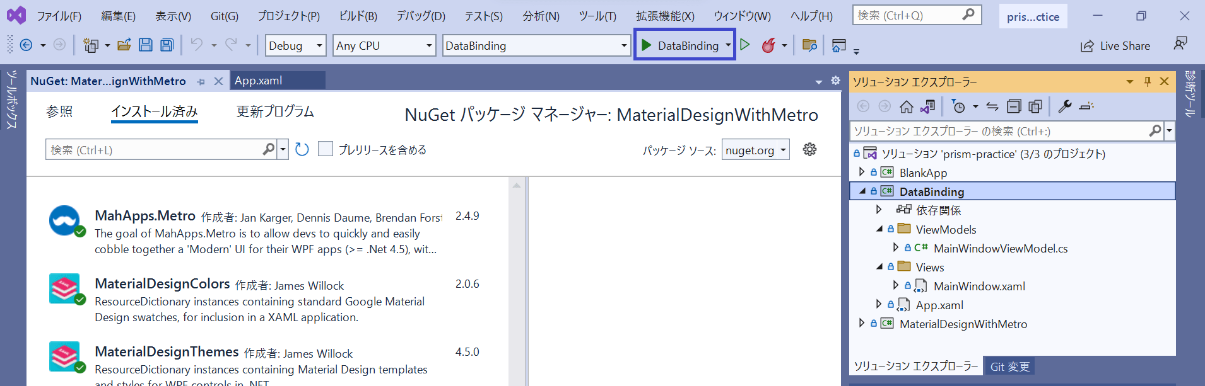The height and width of the screenshot is (386, 1205).
Task: Click Preview Selected Items icon
Action: click(x=1086, y=106)
